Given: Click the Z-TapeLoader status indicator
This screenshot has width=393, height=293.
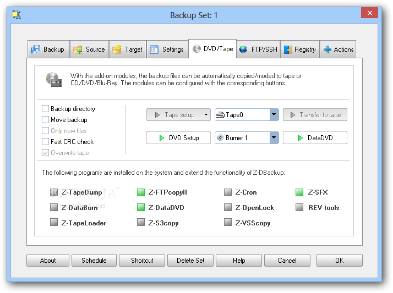Looking at the screenshot, I should [x=54, y=223].
